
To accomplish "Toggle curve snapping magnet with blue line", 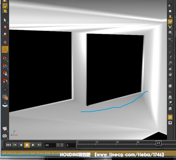I will pos(5,66).
